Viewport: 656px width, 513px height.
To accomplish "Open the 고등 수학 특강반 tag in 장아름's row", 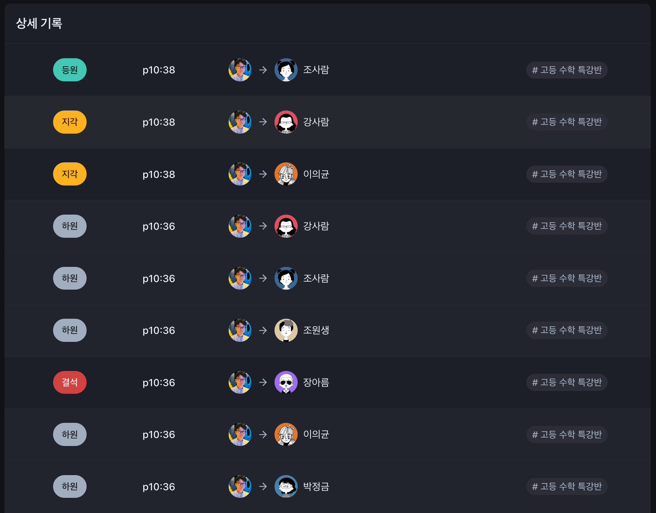I will coord(567,382).
